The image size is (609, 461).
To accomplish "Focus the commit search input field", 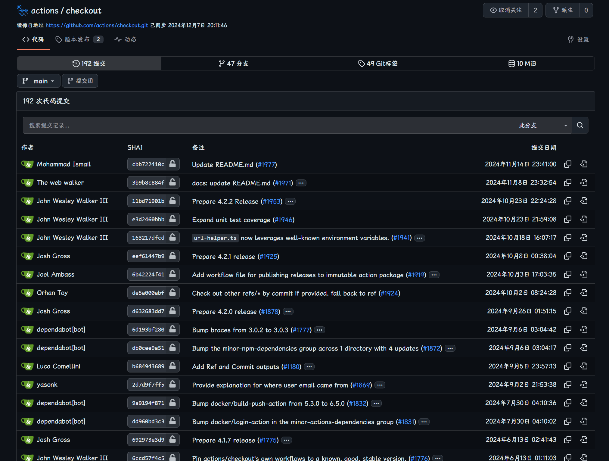I will (x=267, y=125).
